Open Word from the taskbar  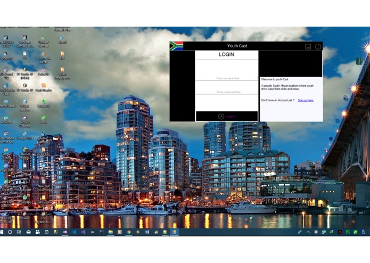click(x=147, y=232)
